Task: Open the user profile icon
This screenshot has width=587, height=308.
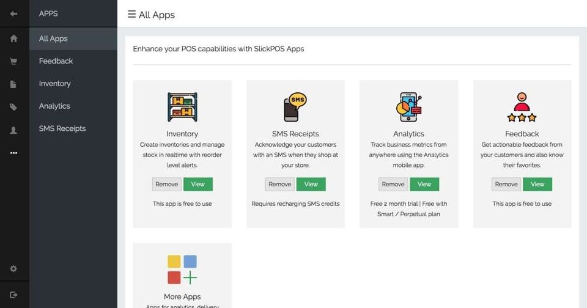Action: tap(14, 130)
